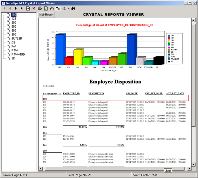Image resolution: width=198 pixels, height=178 pixels.
Task: Click the page icon beside BUTLER
Action: 8,38
